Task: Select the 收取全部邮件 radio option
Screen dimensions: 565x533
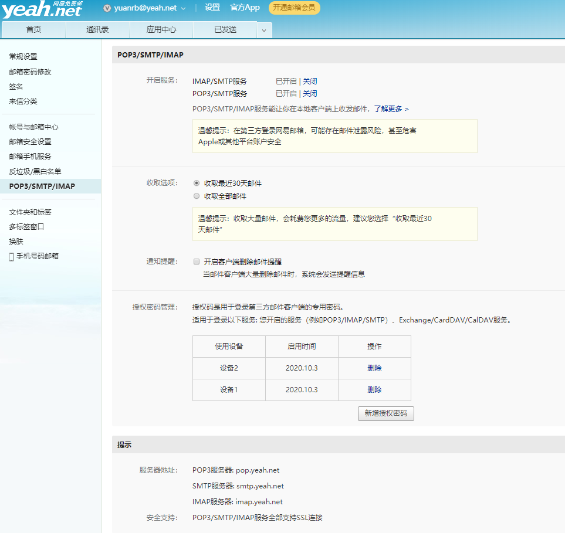Action: click(197, 196)
